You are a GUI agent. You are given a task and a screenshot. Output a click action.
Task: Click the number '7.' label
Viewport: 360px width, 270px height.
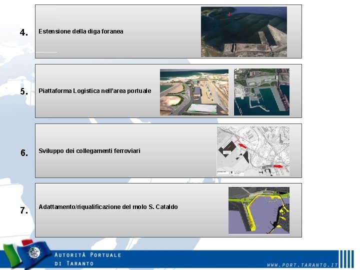(24, 210)
